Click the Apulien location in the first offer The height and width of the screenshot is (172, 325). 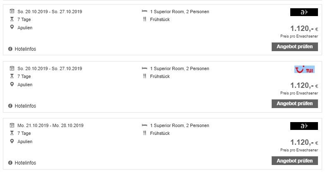pos(25,28)
